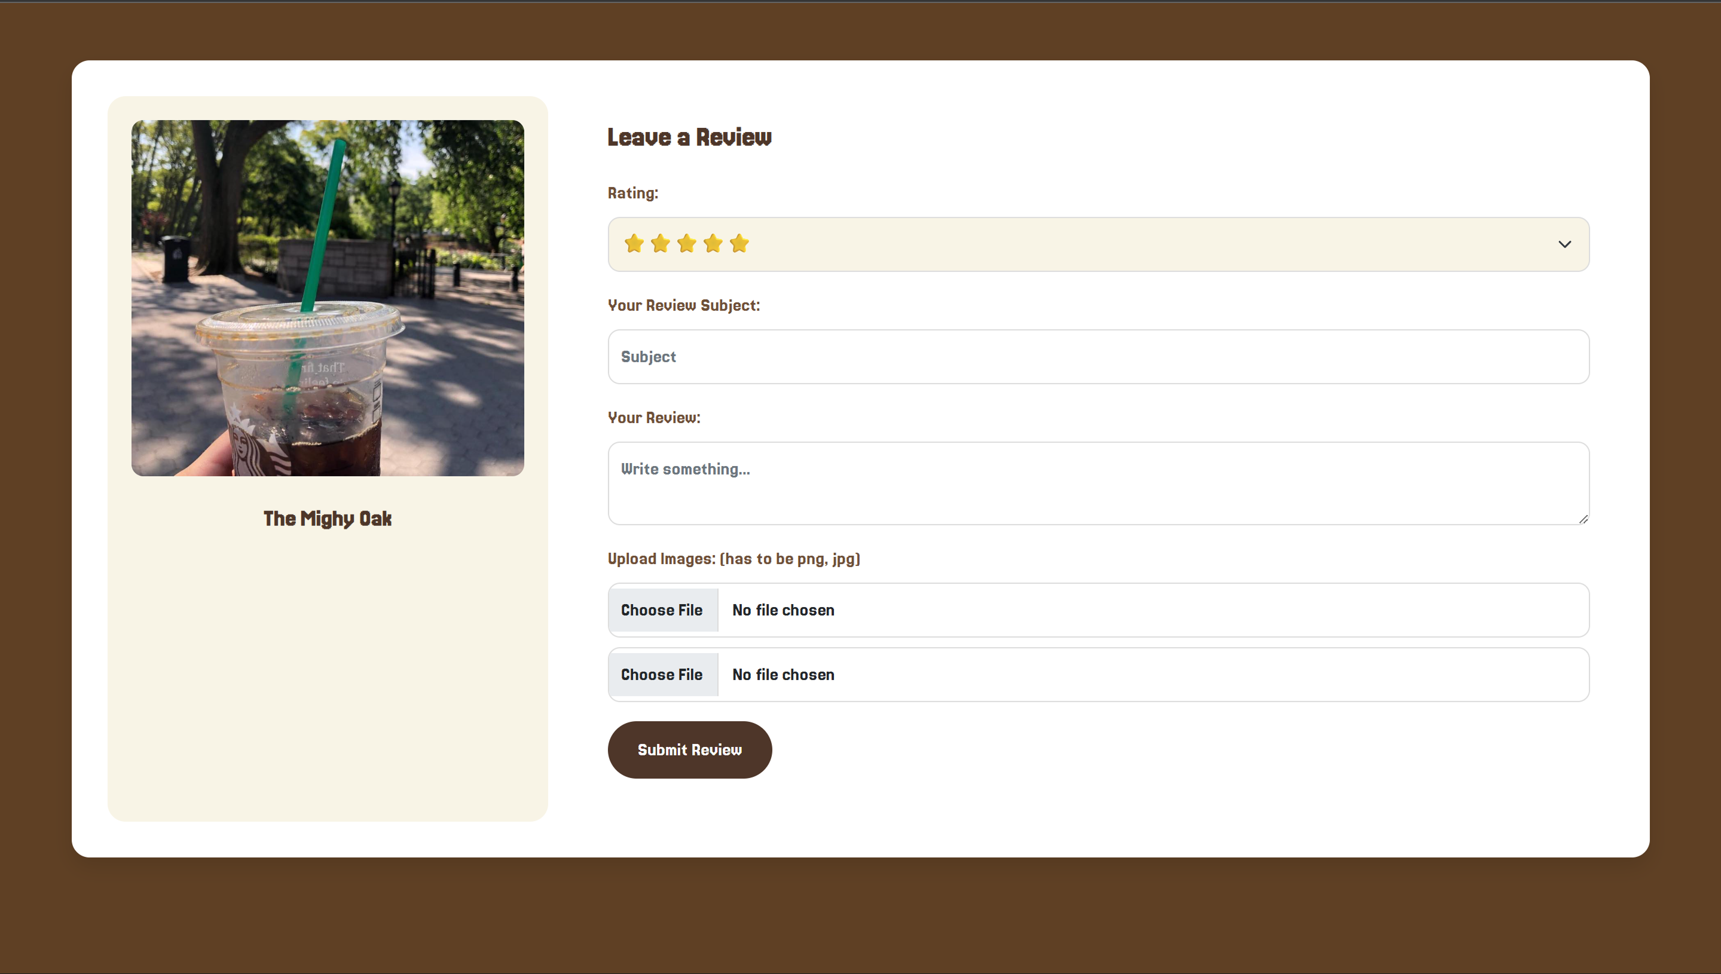The width and height of the screenshot is (1721, 974).
Task: Click 'The Mighy Oak' title text
Action: click(x=327, y=519)
